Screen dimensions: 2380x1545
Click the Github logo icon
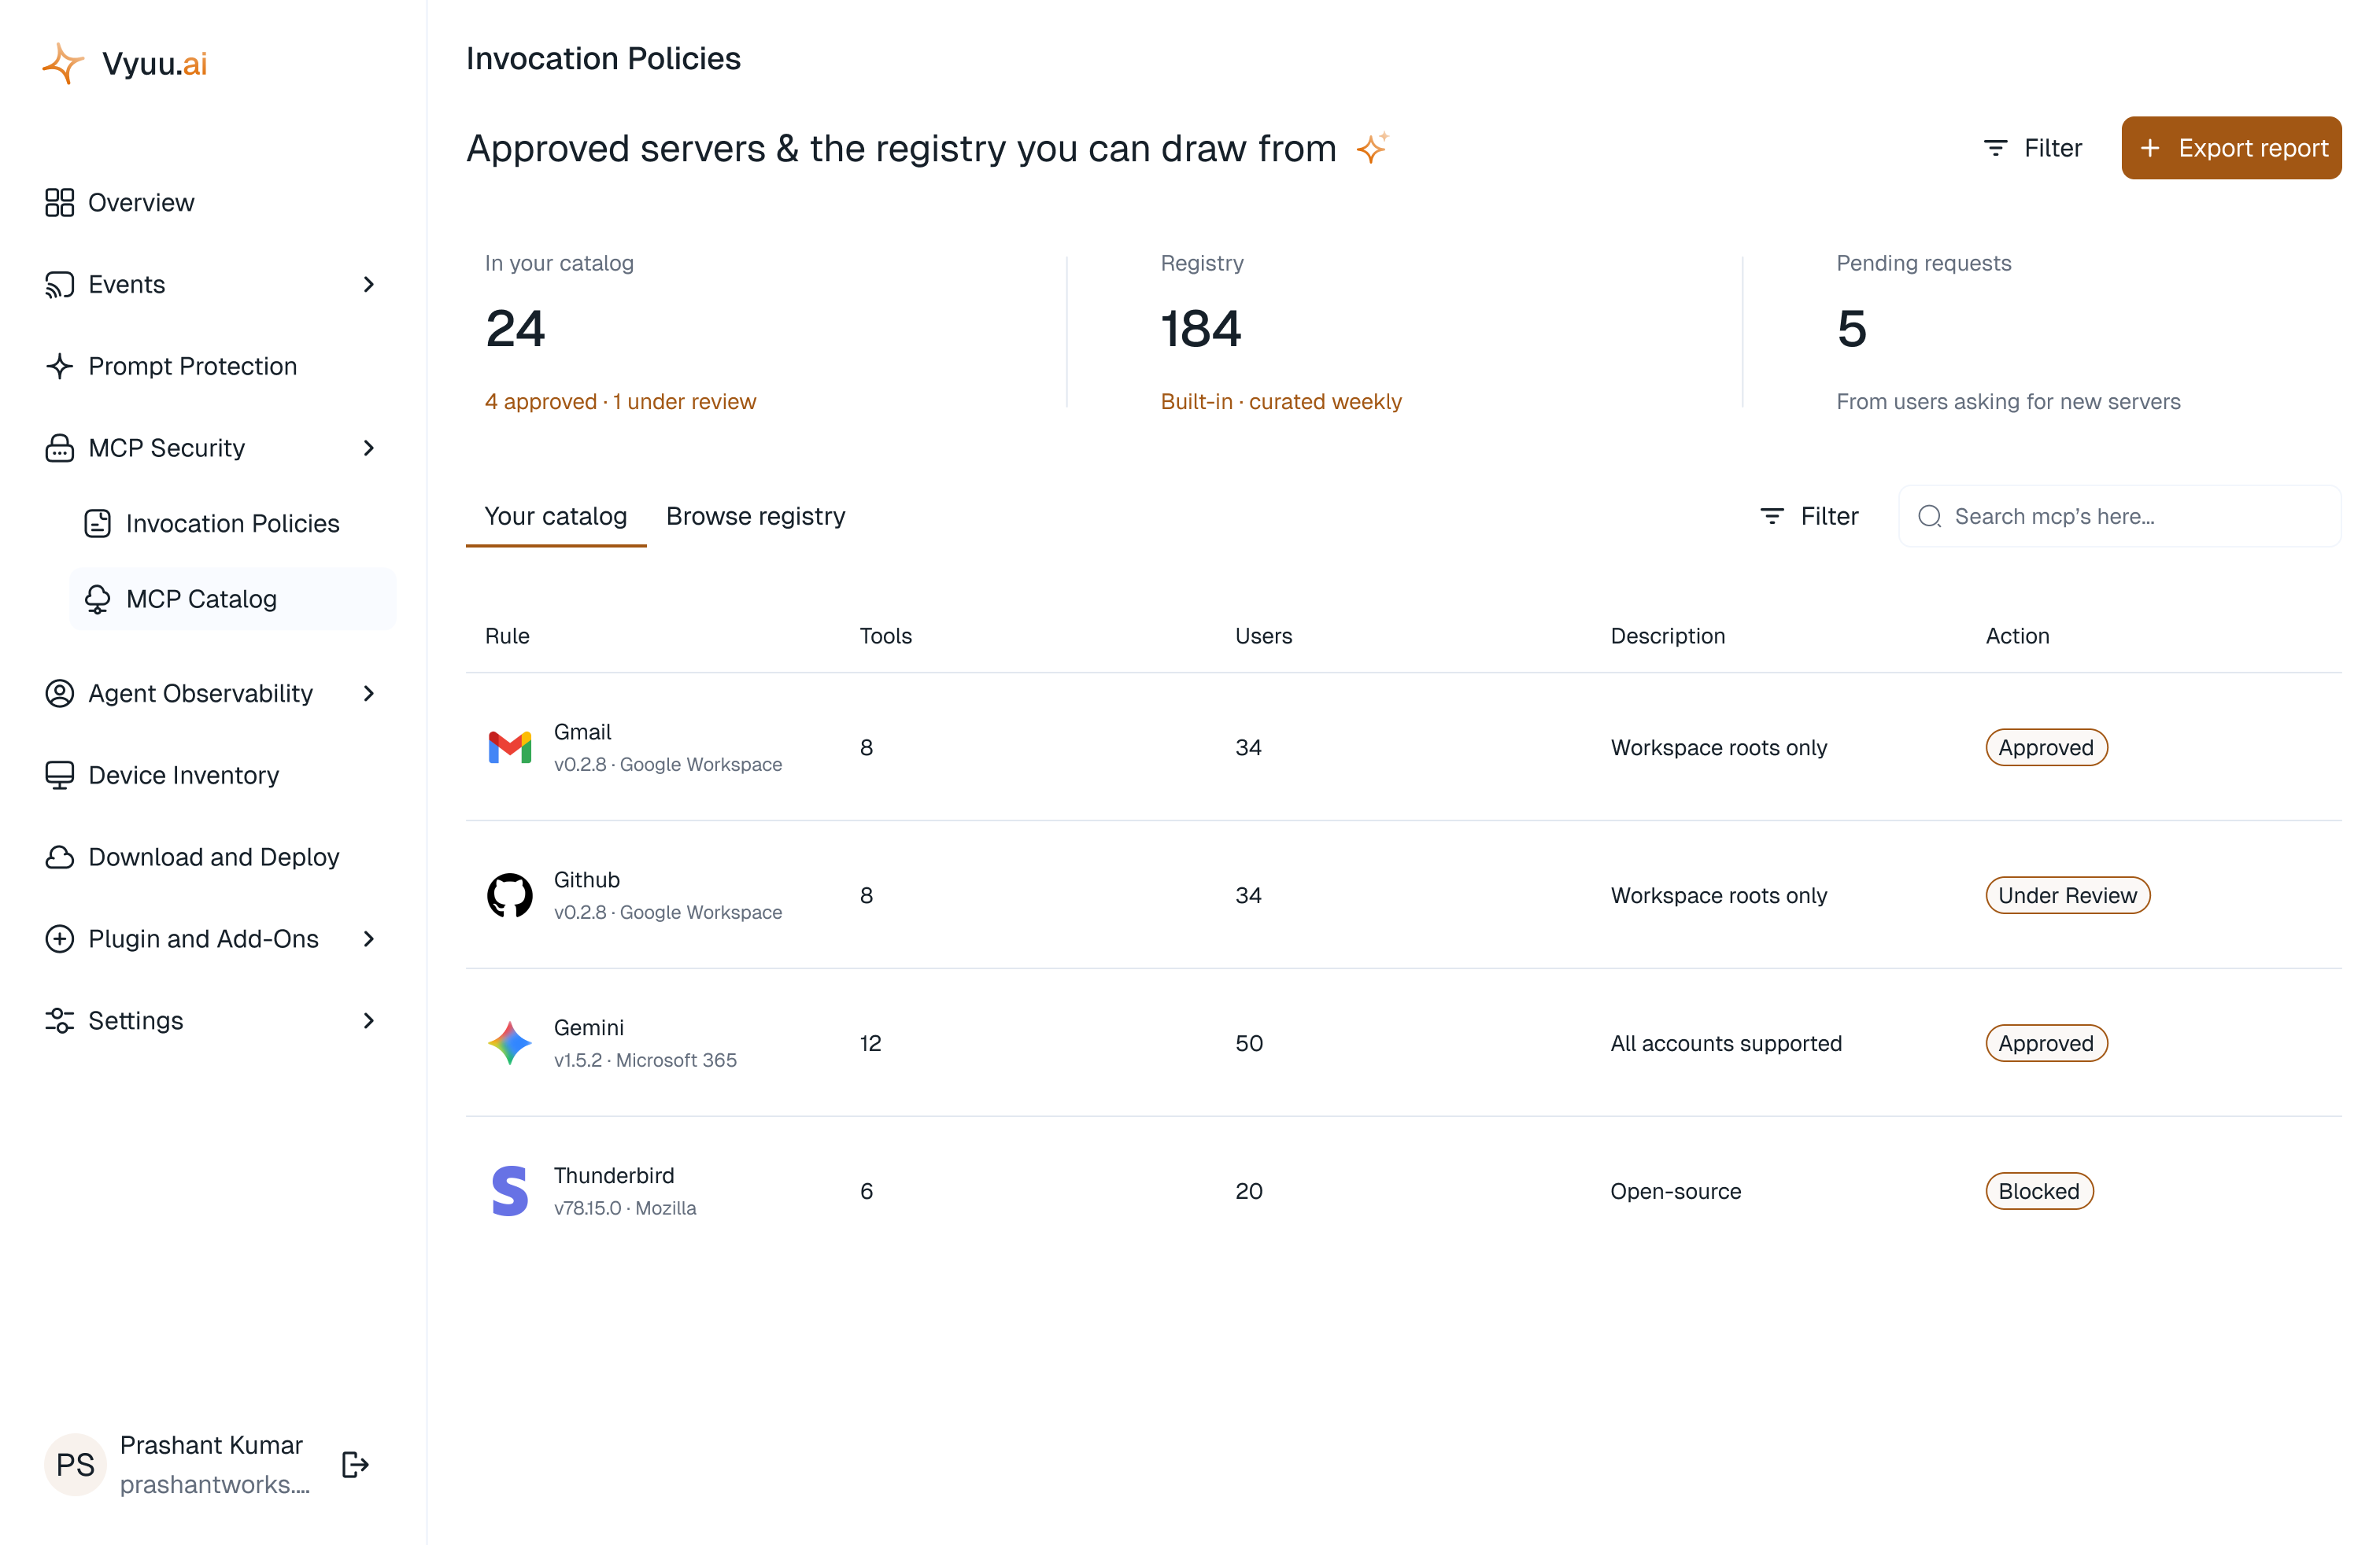pyautogui.click(x=510, y=894)
